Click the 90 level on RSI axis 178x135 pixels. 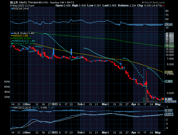167,11
